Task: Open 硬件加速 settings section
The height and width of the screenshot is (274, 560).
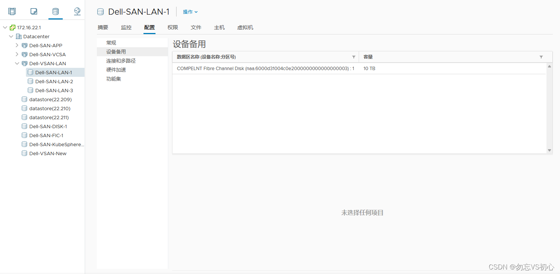Action: tap(116, 70)
